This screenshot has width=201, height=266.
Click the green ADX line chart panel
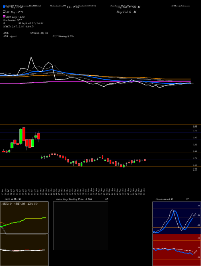pyautogui.click(x=24, y=218)
